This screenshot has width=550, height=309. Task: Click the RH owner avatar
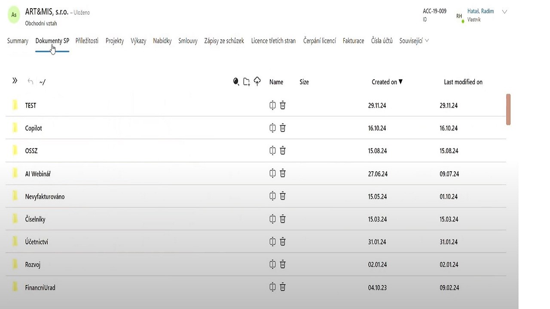pos(459,16)
